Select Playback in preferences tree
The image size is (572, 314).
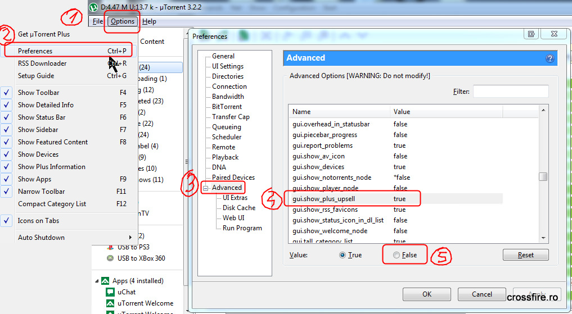point(225,157)
